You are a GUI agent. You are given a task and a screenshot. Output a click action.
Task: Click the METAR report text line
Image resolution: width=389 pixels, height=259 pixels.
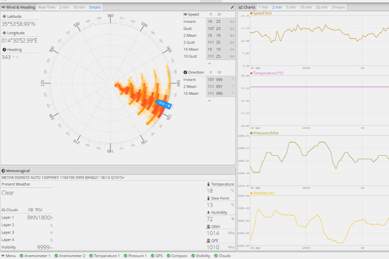tap(63, 177)
